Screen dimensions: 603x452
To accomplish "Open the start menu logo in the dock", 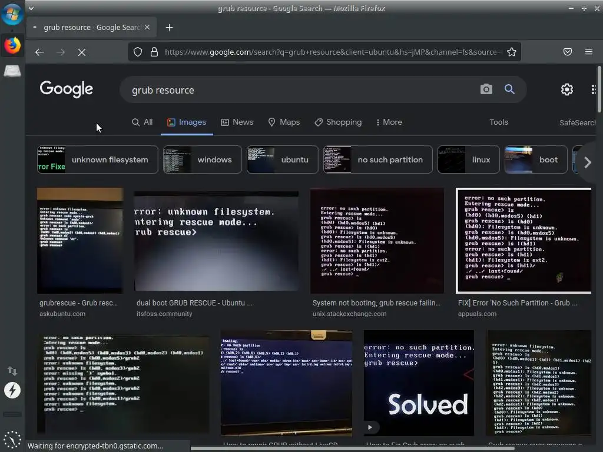I will tap(12, 14).
